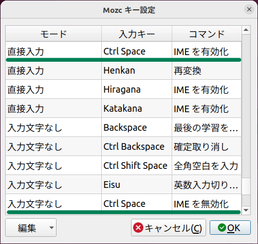The height and width of the screenshot is (244, 258).
Task: Select 入力文字なし mode cell in Ctrl Shift Space row
Action: 53,165
